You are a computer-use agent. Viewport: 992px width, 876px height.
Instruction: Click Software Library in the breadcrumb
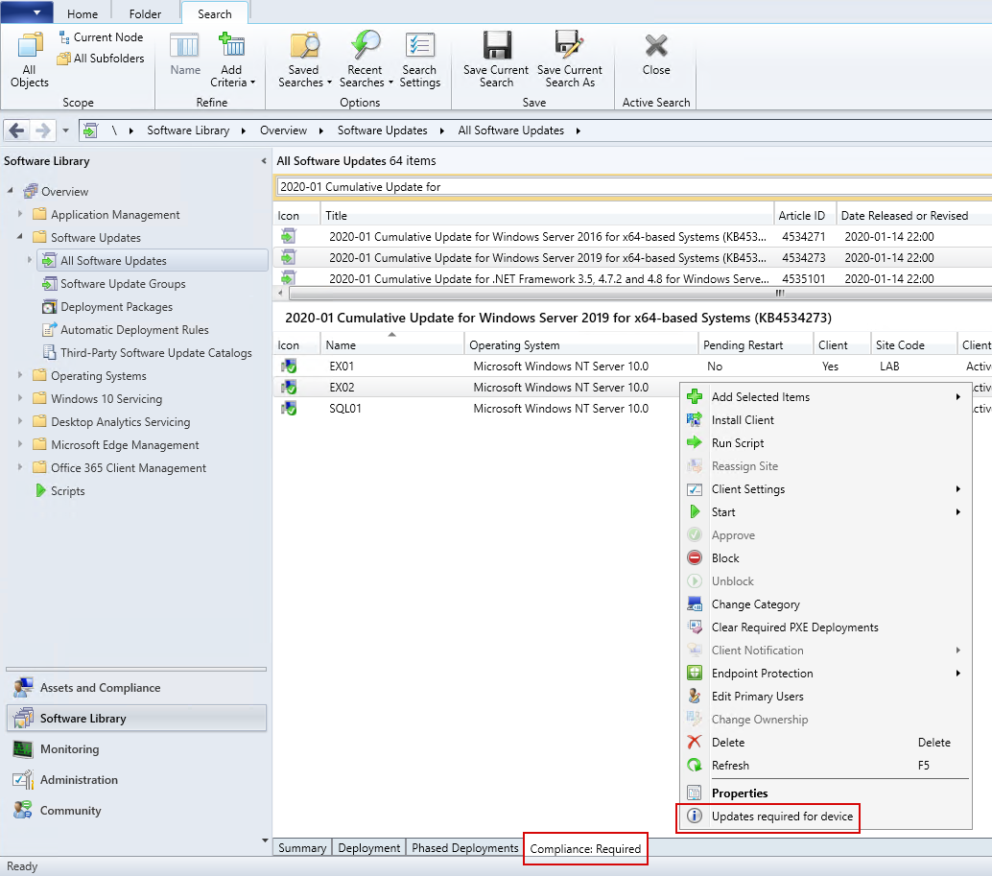click(x=188, y=130)
